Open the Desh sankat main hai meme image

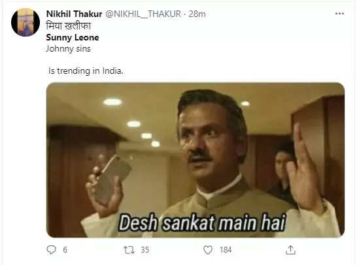click(x=195, y=160)
